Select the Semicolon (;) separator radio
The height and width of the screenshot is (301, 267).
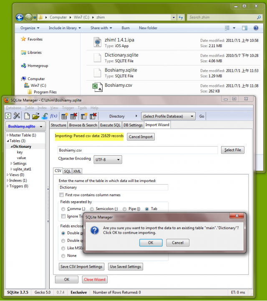tap(92, 209)
